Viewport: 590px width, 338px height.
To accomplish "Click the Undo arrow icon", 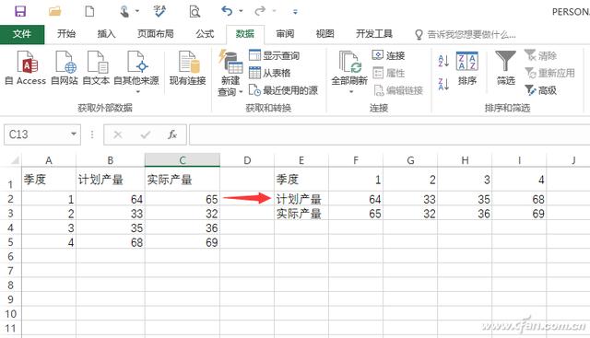I will [227, 11].
